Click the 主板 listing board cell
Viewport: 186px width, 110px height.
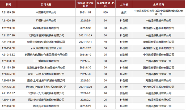pyautogui.click(x=124, y=12)
